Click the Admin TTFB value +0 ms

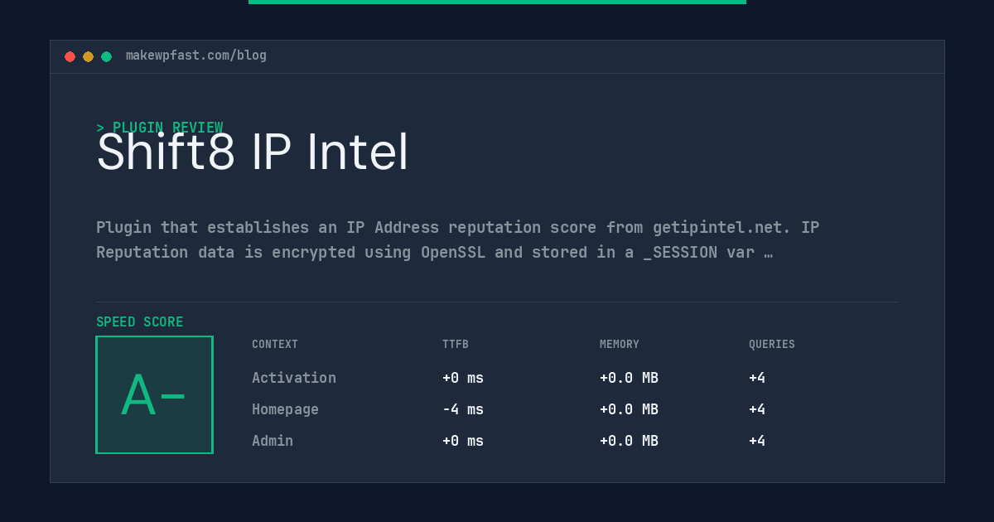pos(463,441)
